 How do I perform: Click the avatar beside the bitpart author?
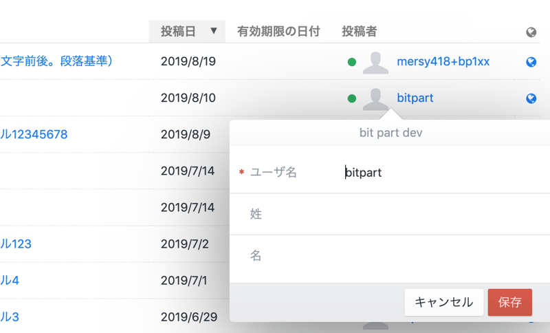coord(375,98)
